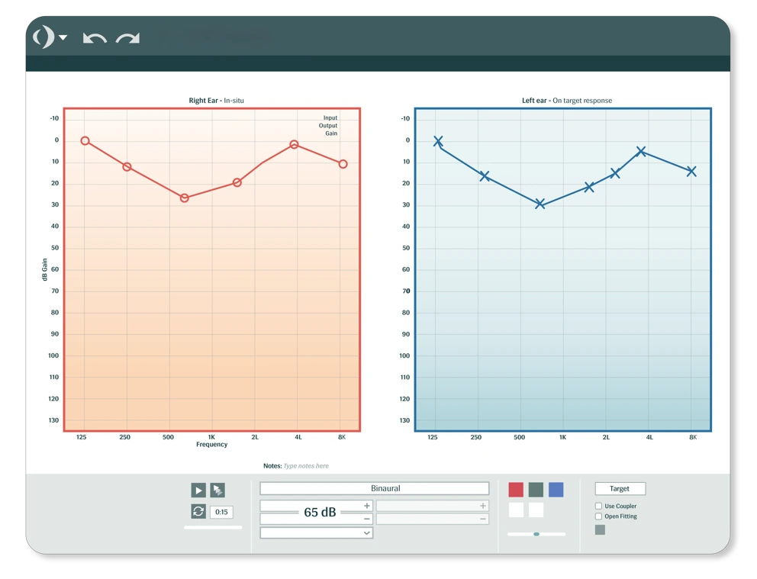Click the run-sweep icon beside Play
Image resolution: width=757 pixels, height=579 pixels.
click(219, 489)
